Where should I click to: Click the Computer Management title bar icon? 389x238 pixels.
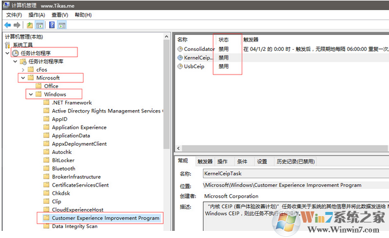pos(7,5)
